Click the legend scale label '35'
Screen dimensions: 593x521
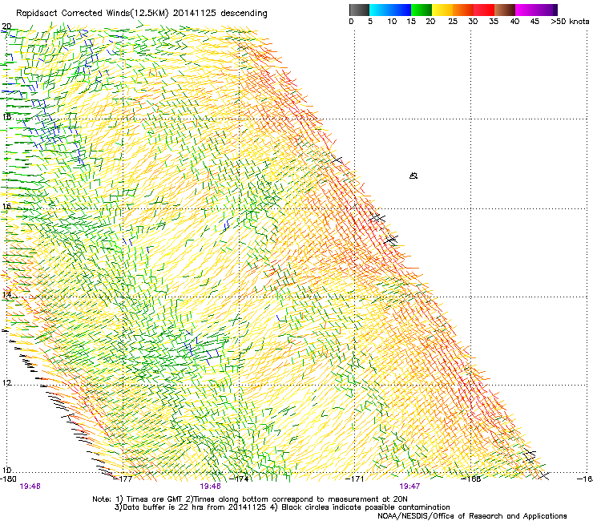[494, 22]
